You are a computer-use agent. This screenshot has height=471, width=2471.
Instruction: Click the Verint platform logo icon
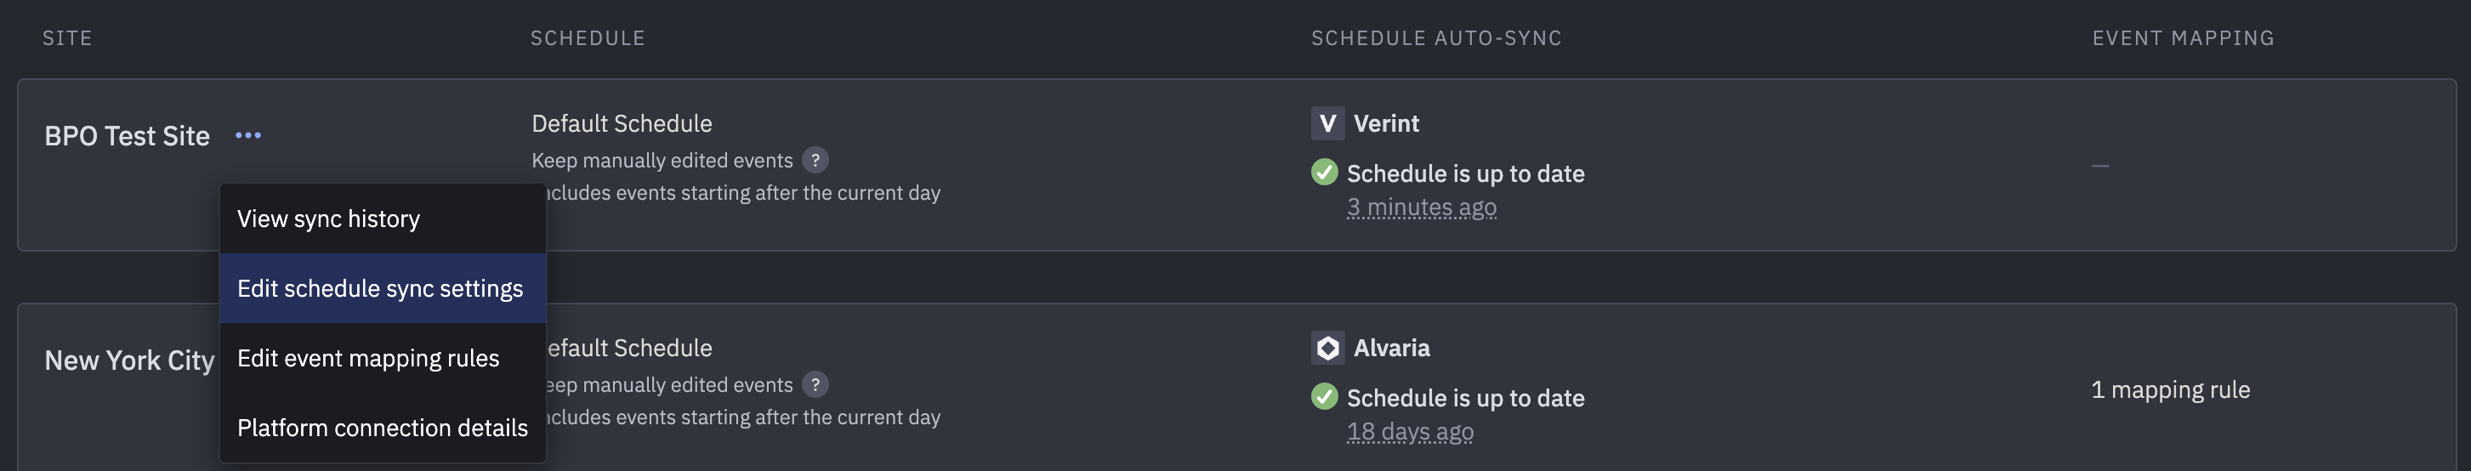(1326, 122)
